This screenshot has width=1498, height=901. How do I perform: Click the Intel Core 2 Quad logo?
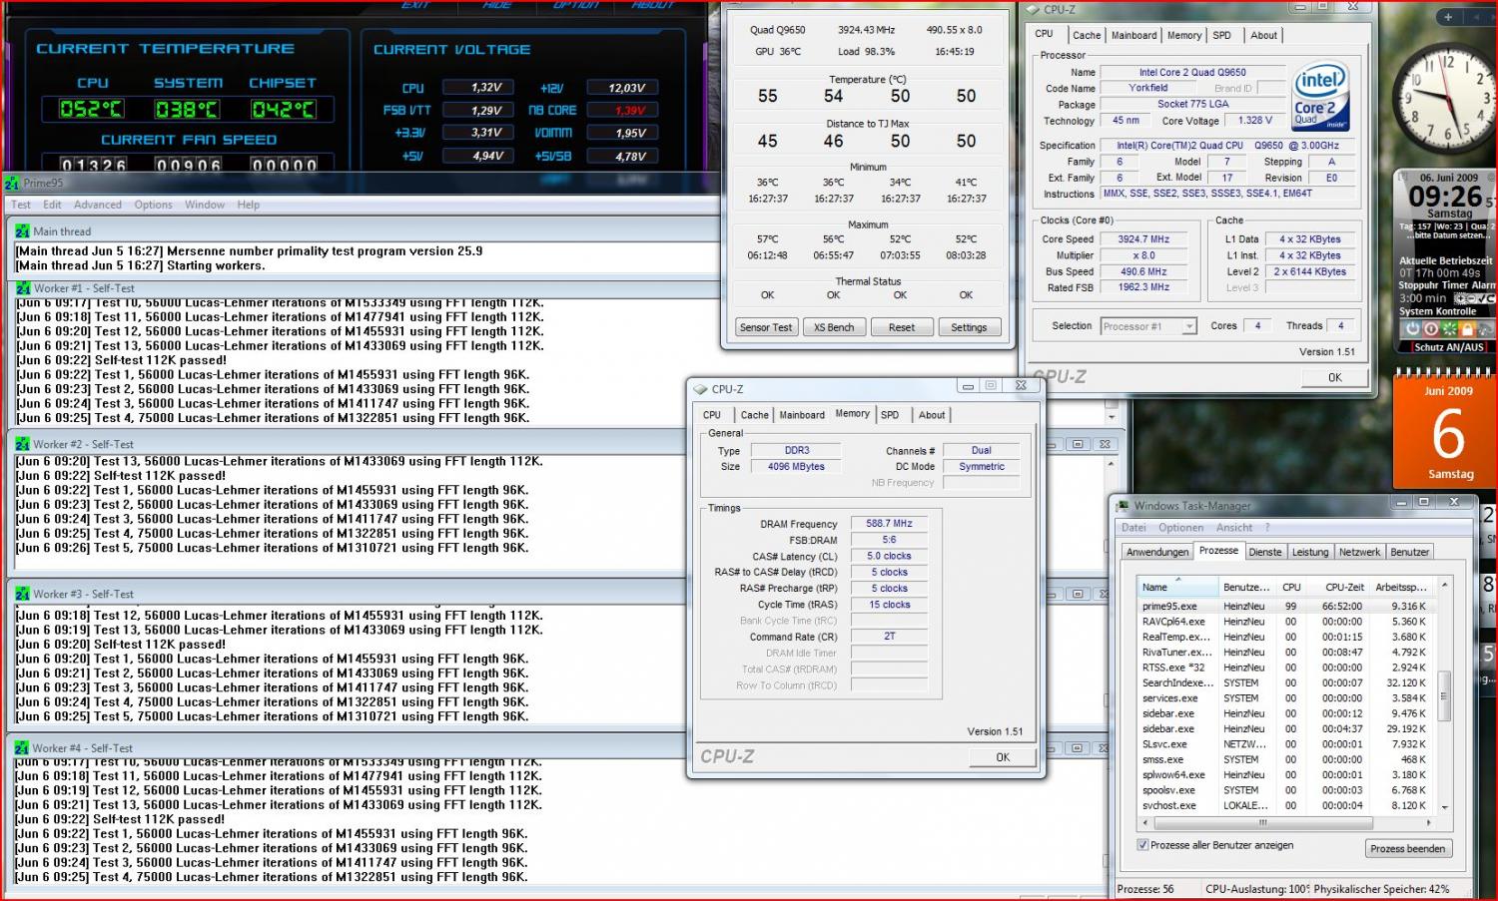pos(1320,96)
